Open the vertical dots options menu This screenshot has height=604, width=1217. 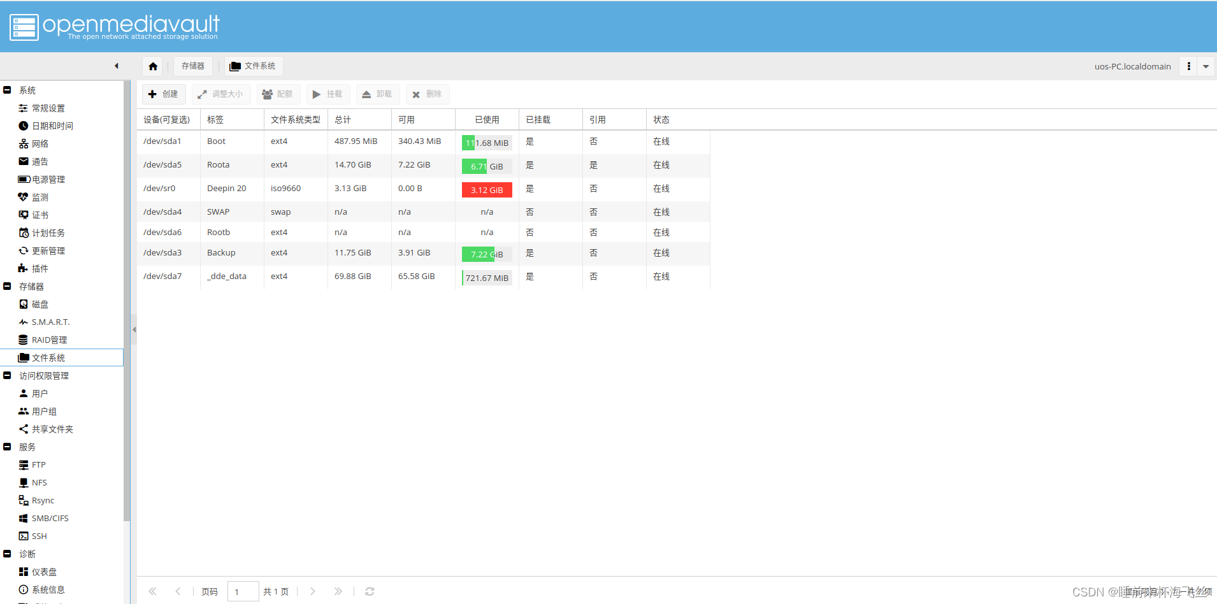coord(1188,66)
